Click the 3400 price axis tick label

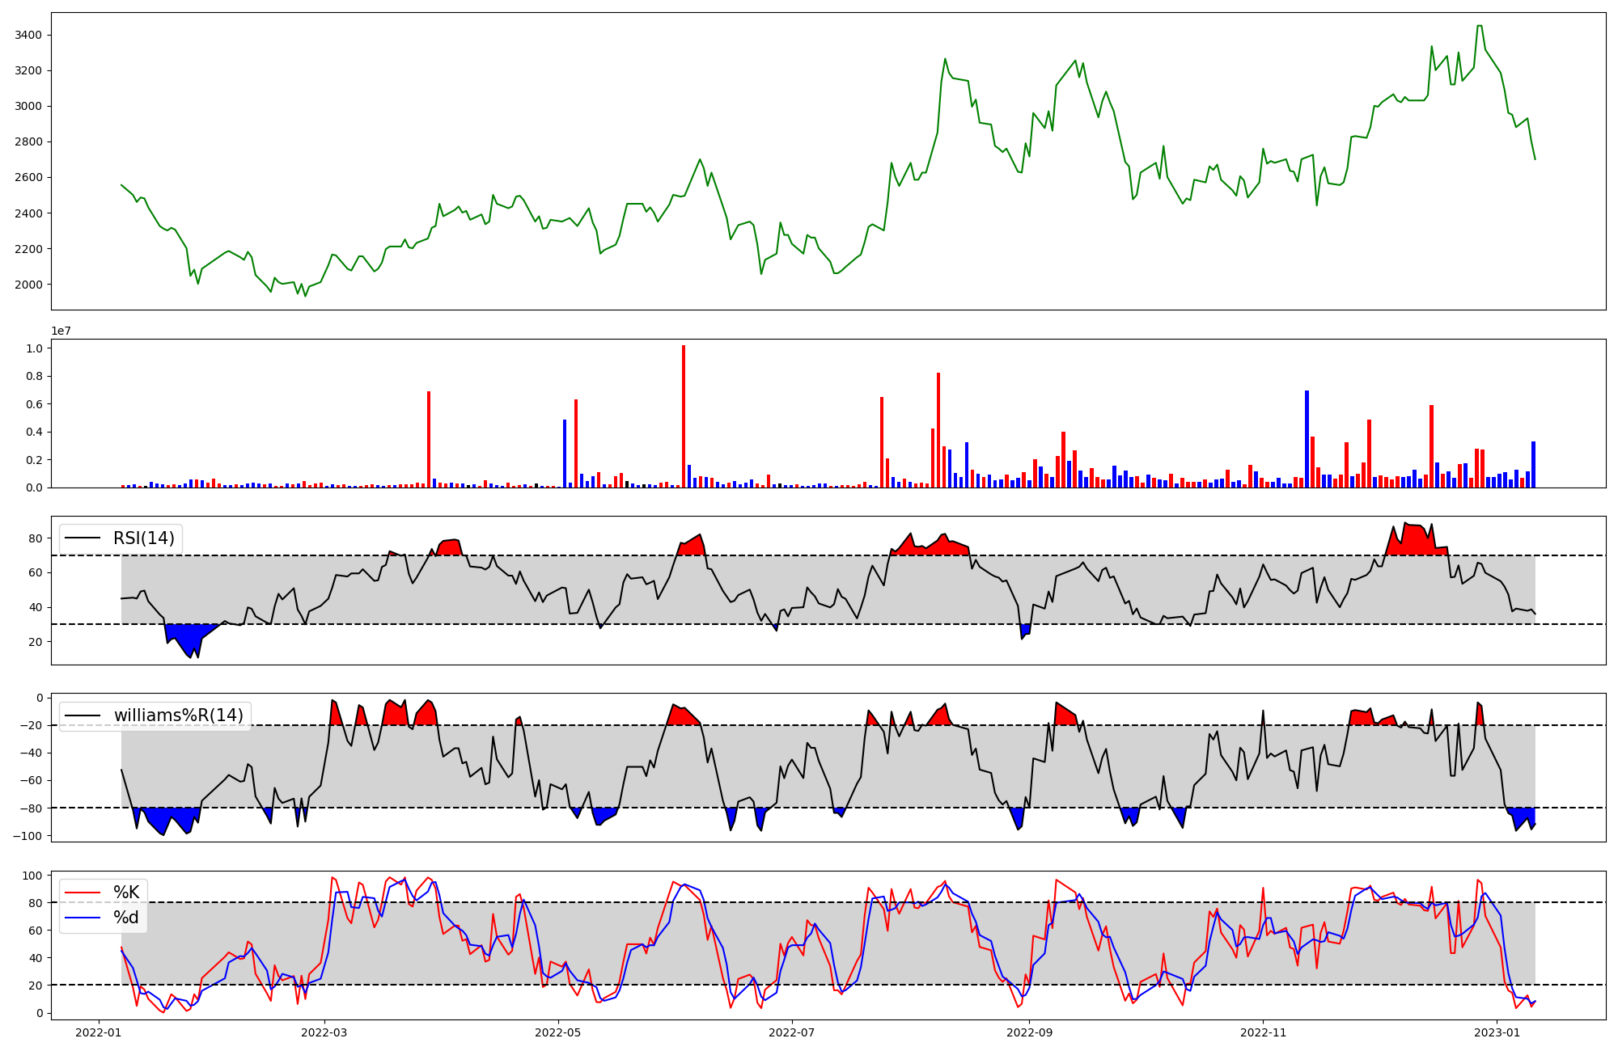coord(29,35)
